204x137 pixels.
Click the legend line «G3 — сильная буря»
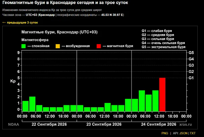click(x=158, y=39)
